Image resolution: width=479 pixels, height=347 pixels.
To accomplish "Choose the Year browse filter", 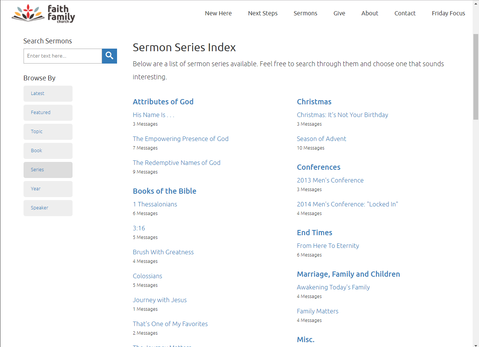I will (48, 189).
